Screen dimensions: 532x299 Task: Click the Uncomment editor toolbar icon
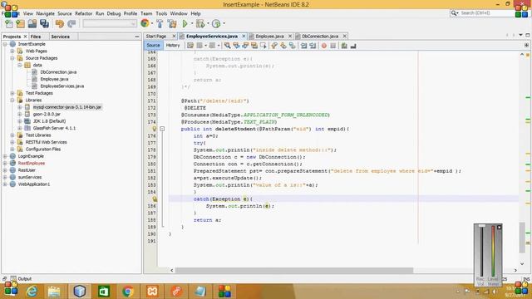click(x=353, y=46)
